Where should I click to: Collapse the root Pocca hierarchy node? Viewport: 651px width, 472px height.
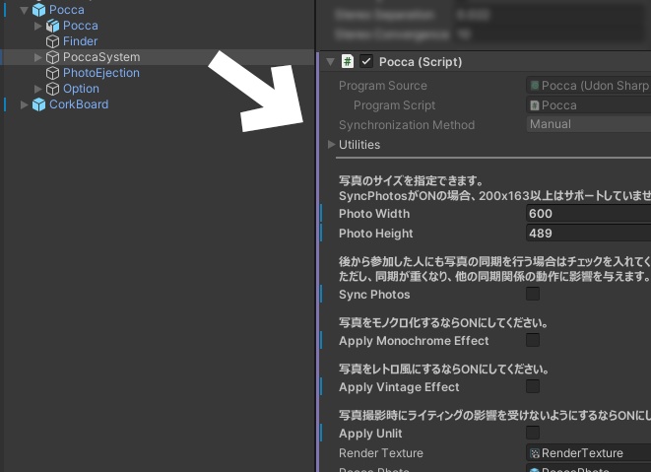(x=25, y=10)
